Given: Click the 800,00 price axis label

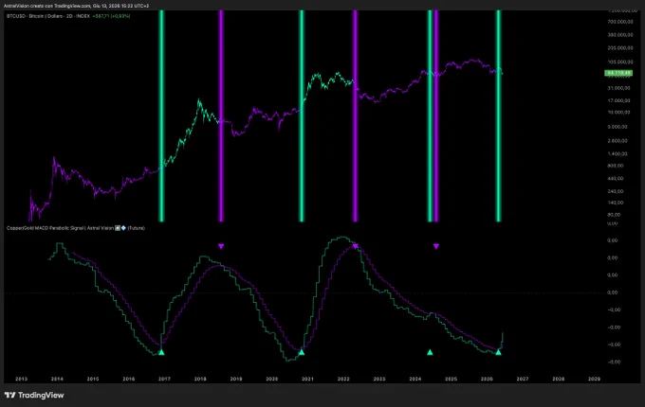Looking at the screenshot, I should click(x=616, y=166).
